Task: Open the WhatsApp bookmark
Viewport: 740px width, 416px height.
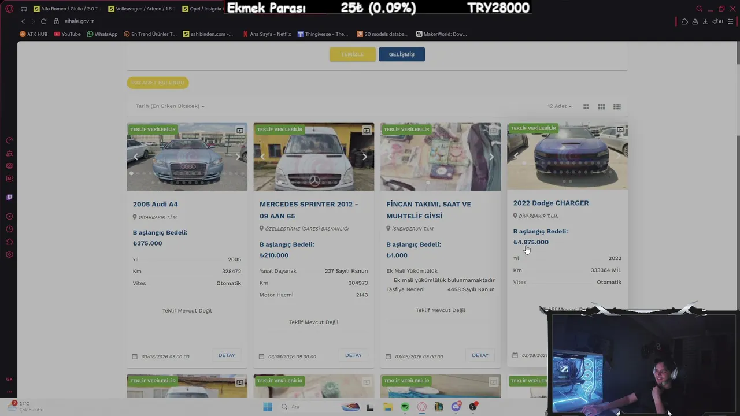Action: tap(102, 34)
